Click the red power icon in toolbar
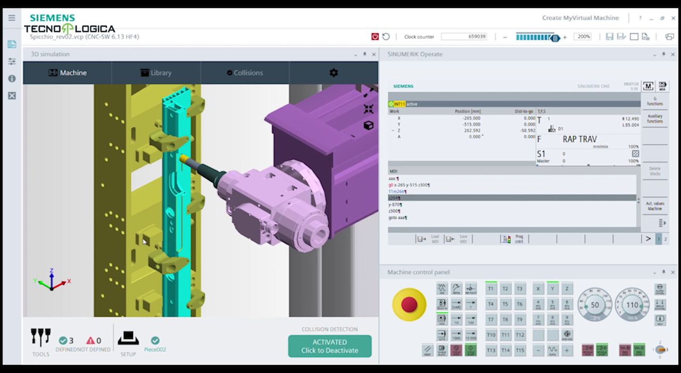The height and width of the screenshot is (373, 681). 375,37
